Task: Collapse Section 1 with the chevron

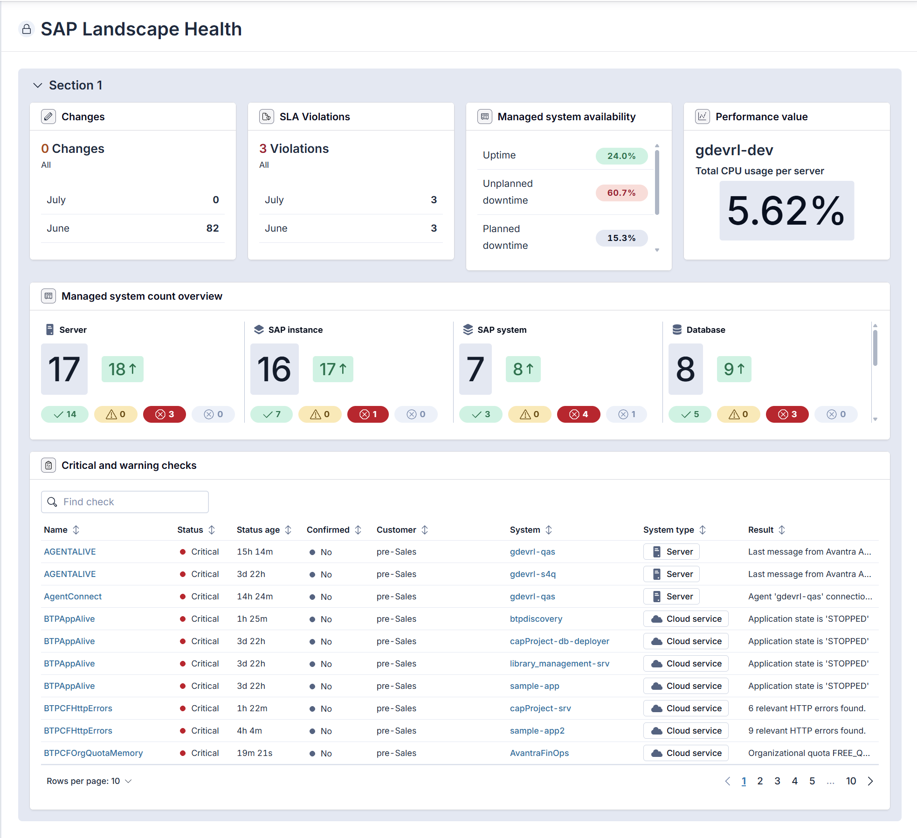Action: 38,85
